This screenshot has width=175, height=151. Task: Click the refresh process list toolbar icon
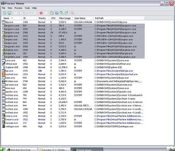pyautogui.click(x=4, y=13)
